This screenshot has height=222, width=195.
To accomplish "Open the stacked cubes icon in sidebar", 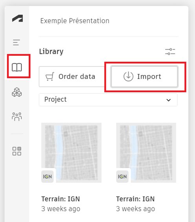I will tap(17, 92).
